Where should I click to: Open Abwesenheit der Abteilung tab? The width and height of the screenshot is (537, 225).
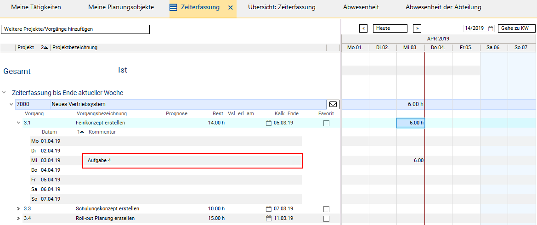click(x=443, y=7)
